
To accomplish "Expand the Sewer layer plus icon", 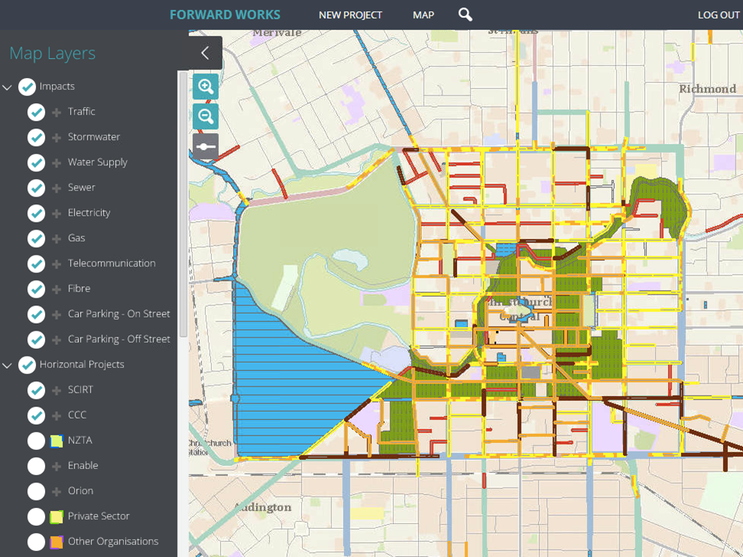I will click(57, 188).
